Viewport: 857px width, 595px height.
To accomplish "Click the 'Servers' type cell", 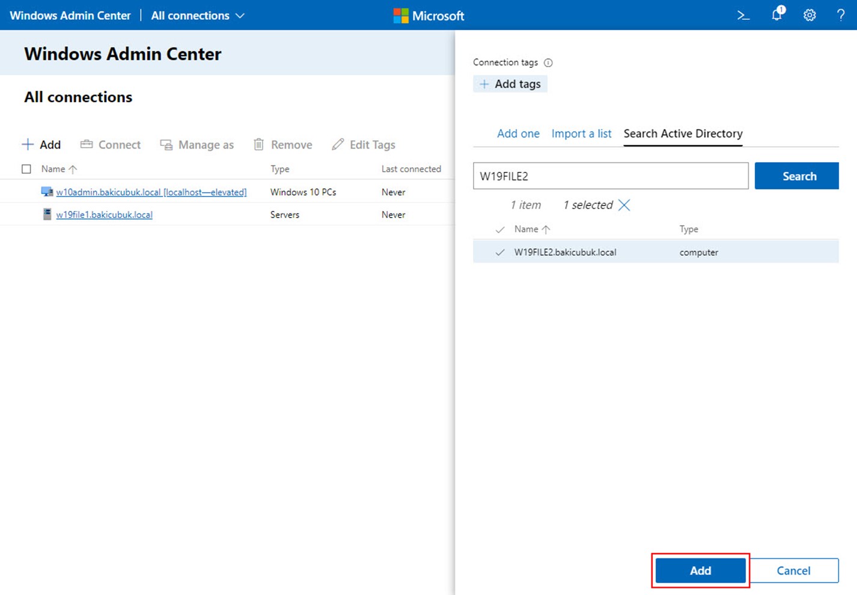I will [x=285, y=215].
